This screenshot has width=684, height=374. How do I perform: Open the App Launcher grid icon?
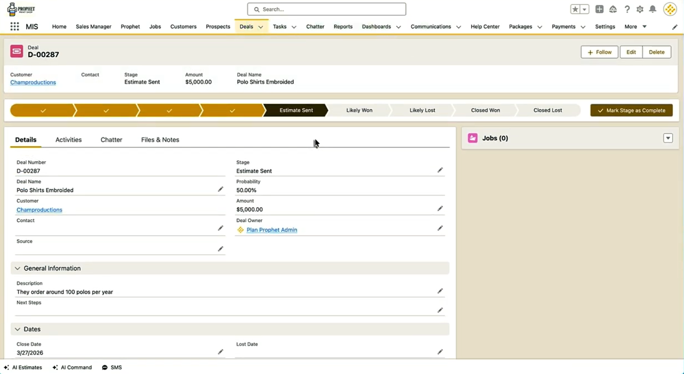pyautogui.click(x=14, y=27)
